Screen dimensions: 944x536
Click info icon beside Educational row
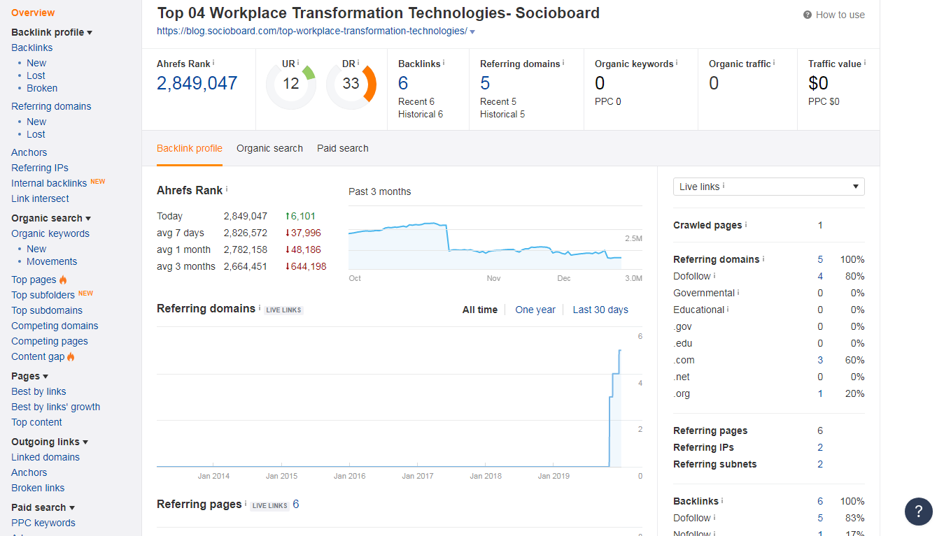[728, 310]
